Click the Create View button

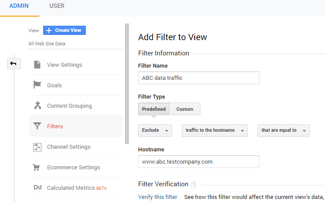(64, 30)
